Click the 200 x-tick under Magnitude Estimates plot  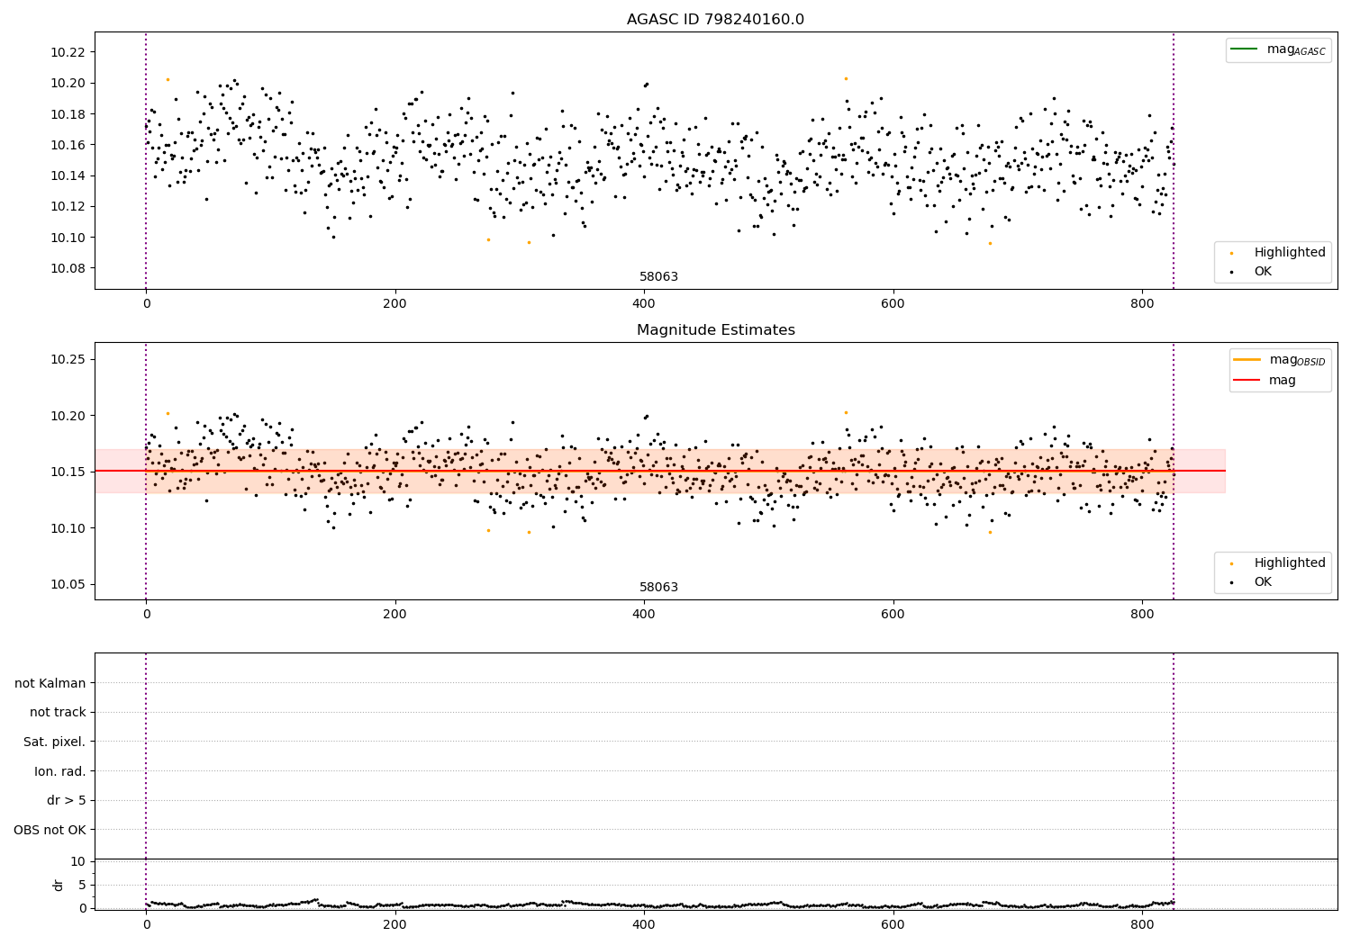click(394, 615)
